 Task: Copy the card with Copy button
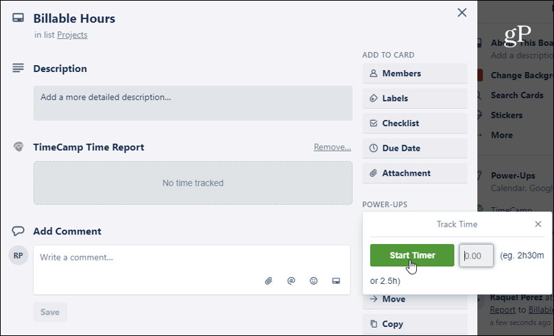pos(415,324)
